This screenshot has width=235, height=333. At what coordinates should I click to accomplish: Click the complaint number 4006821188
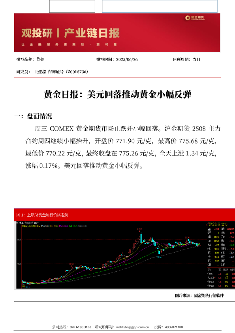(x=174, y=327)
